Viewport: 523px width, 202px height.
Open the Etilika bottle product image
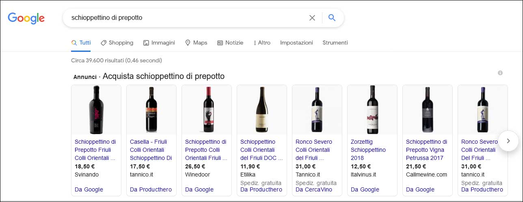coord(262,109)
